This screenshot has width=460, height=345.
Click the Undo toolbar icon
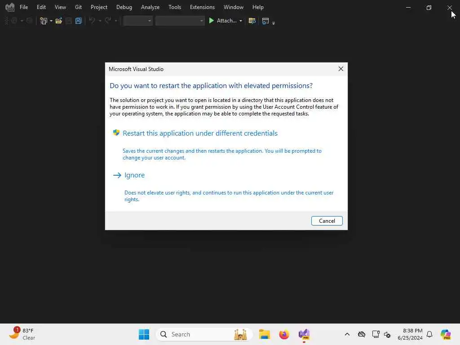92,21
